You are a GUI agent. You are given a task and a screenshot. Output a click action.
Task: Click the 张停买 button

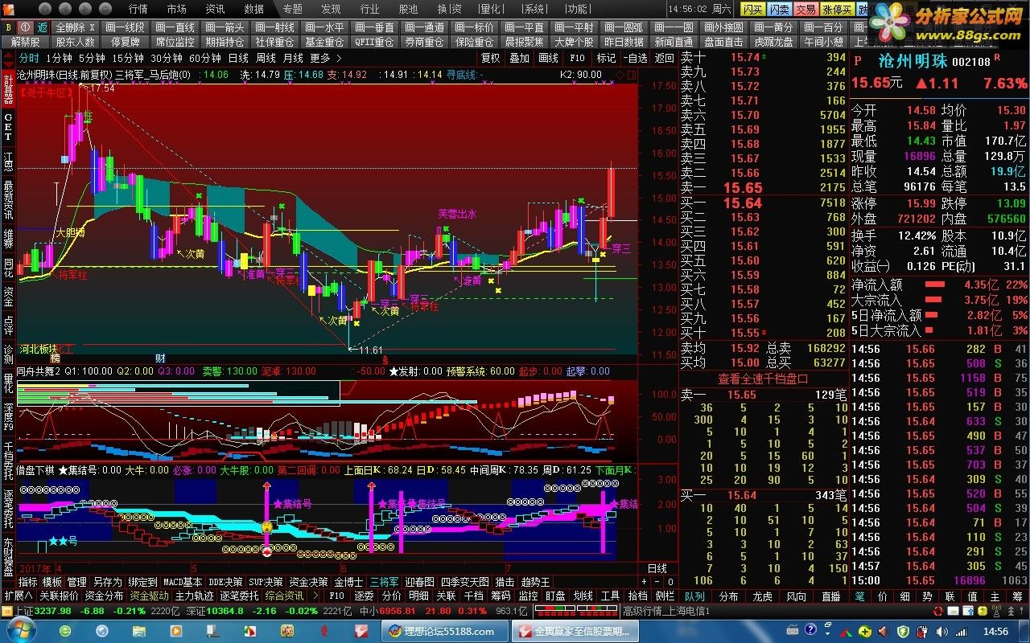[837, 9]
